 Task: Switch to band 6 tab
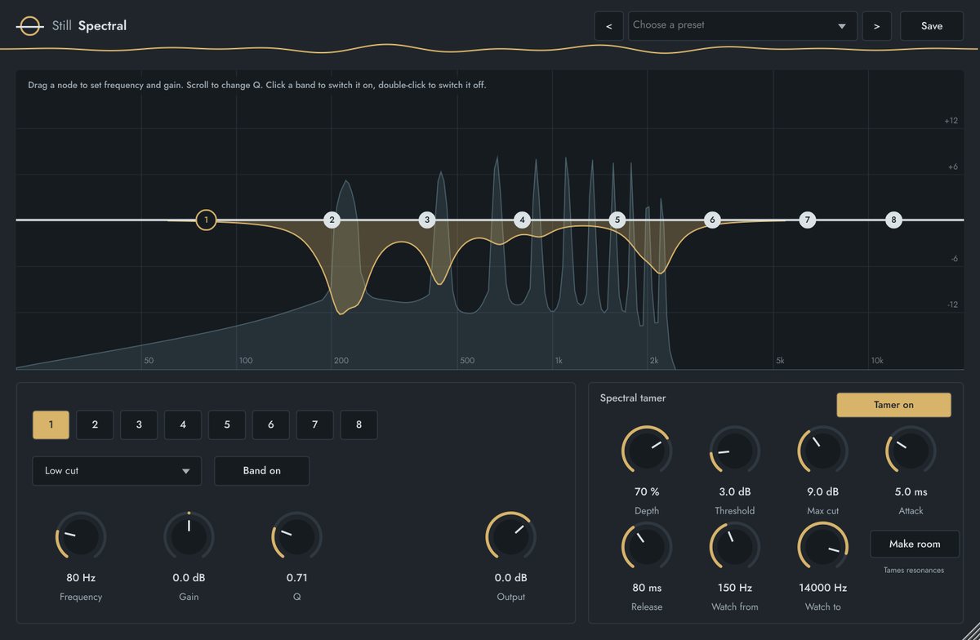(271, 424)
